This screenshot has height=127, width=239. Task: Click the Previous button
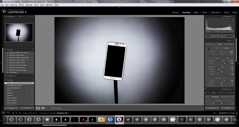tap(212, 108)
